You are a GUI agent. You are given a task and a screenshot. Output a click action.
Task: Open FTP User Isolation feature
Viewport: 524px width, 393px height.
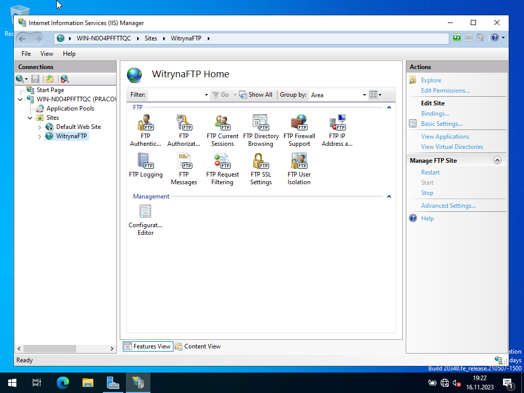point(299,169)
